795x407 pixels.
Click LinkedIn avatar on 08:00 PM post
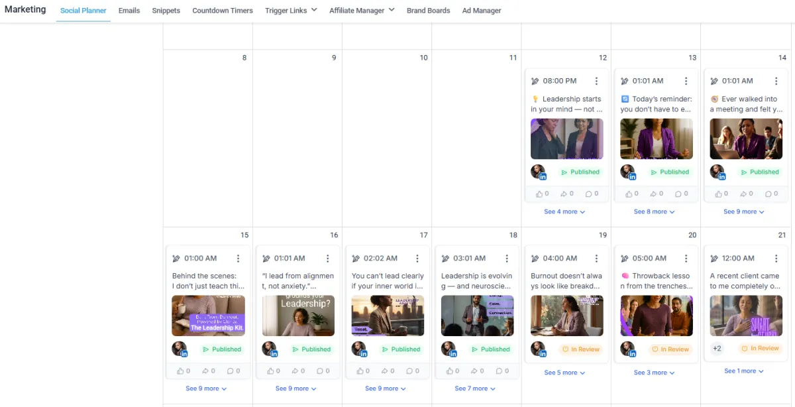click(x=539, y=172)
